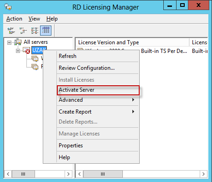
Task: Collapse the All servers tree node
Action: pos(9,42)
